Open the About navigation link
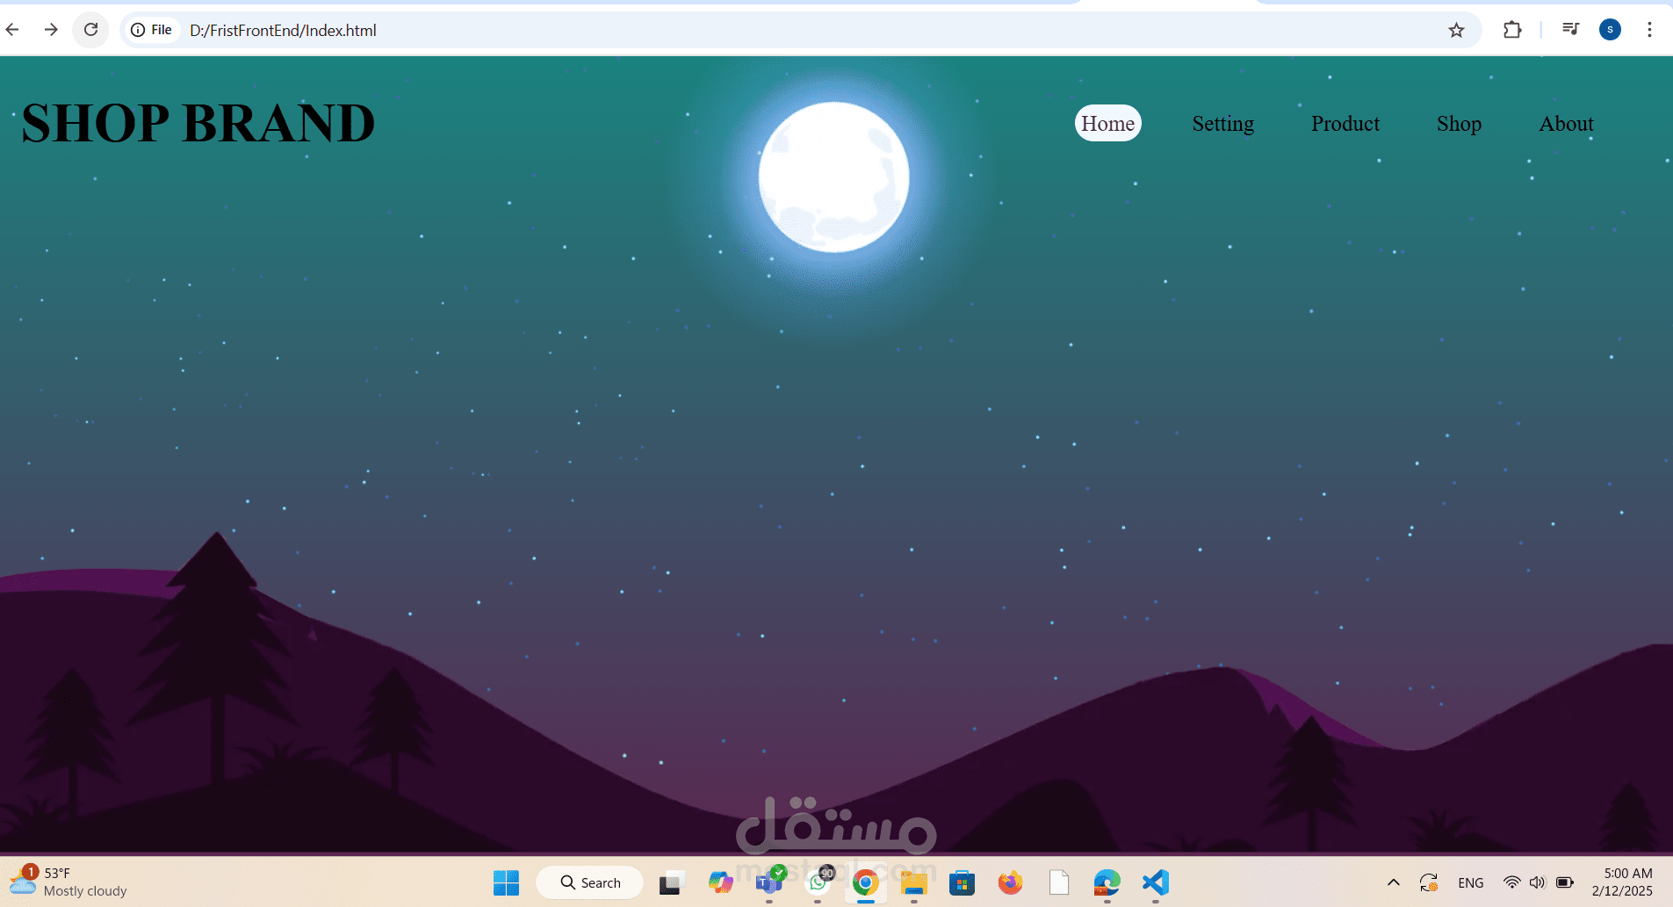Image resolution: width=1673 pixels, height=907 pixels. [x=1566, y=124]
